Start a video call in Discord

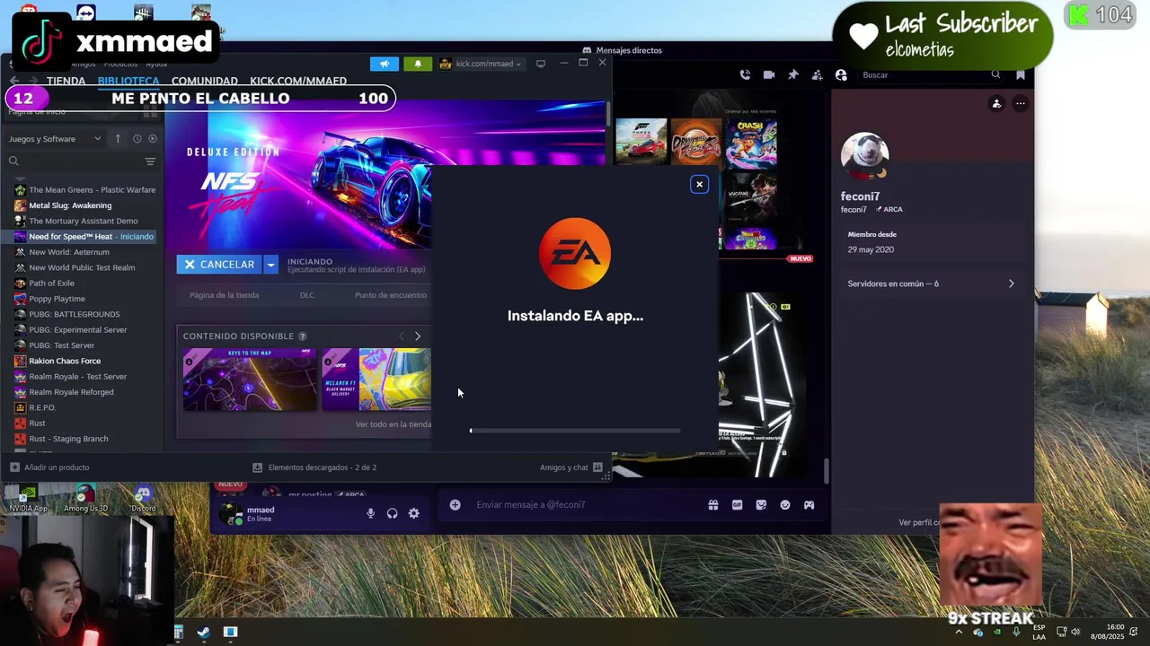pos(769,75)
